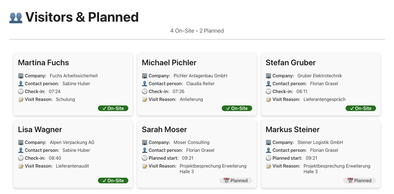
Task: Click the clock icon beside Sarah Moser's planned start
Action: (145, 158)
